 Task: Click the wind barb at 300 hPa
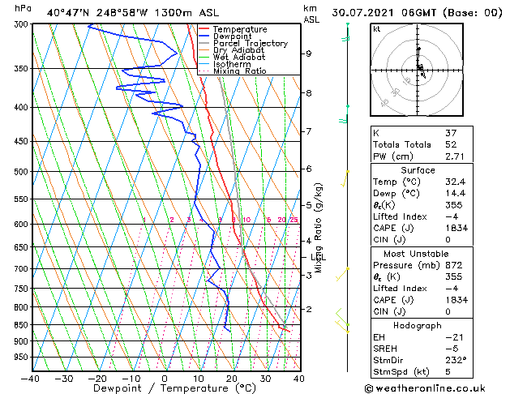coord(346,32)
